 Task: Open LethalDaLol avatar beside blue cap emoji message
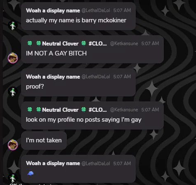pos(13,178)
